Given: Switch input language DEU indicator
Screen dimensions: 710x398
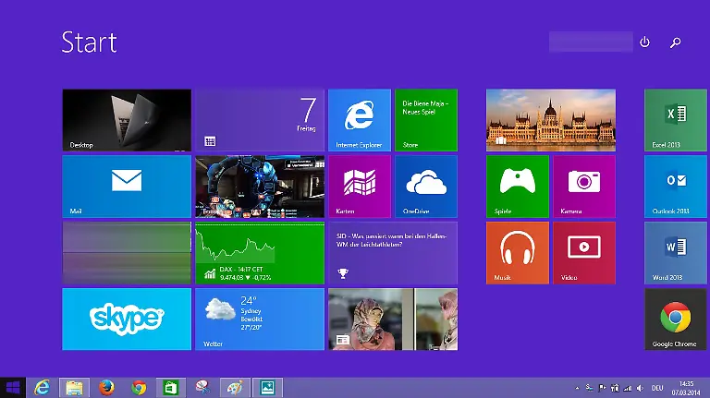Looking at the screenshot, I should point(657,388).
